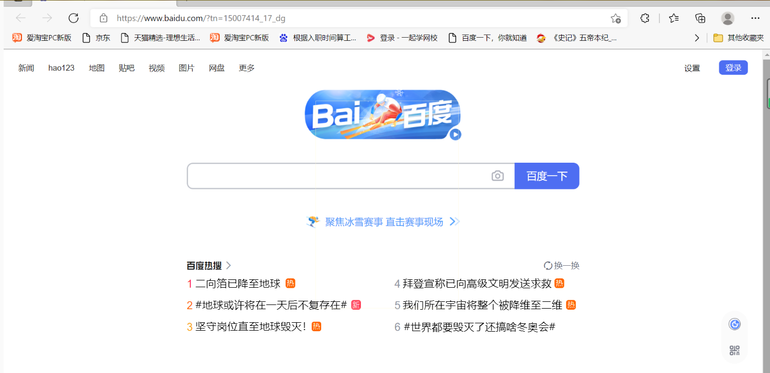Open 更多 menu in top nav
Image resolution: width=770 pixels, height=373 pixels.
click(x=247, y=68)
